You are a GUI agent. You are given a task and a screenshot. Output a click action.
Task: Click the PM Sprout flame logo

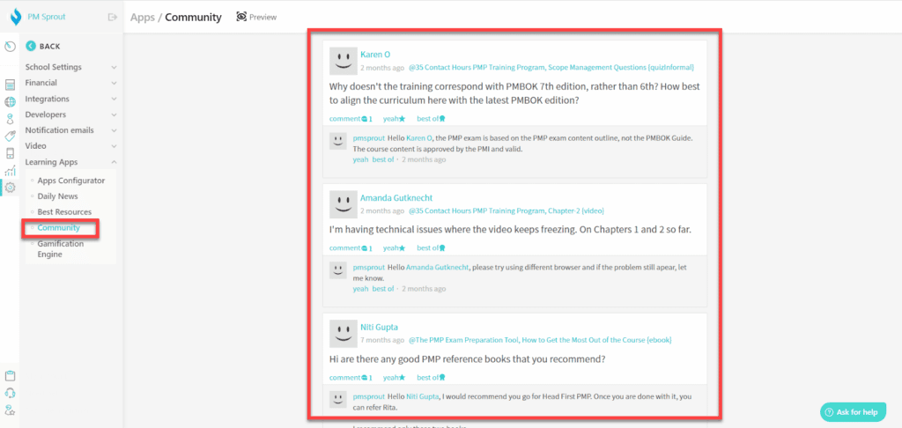(x=16, y=18)
